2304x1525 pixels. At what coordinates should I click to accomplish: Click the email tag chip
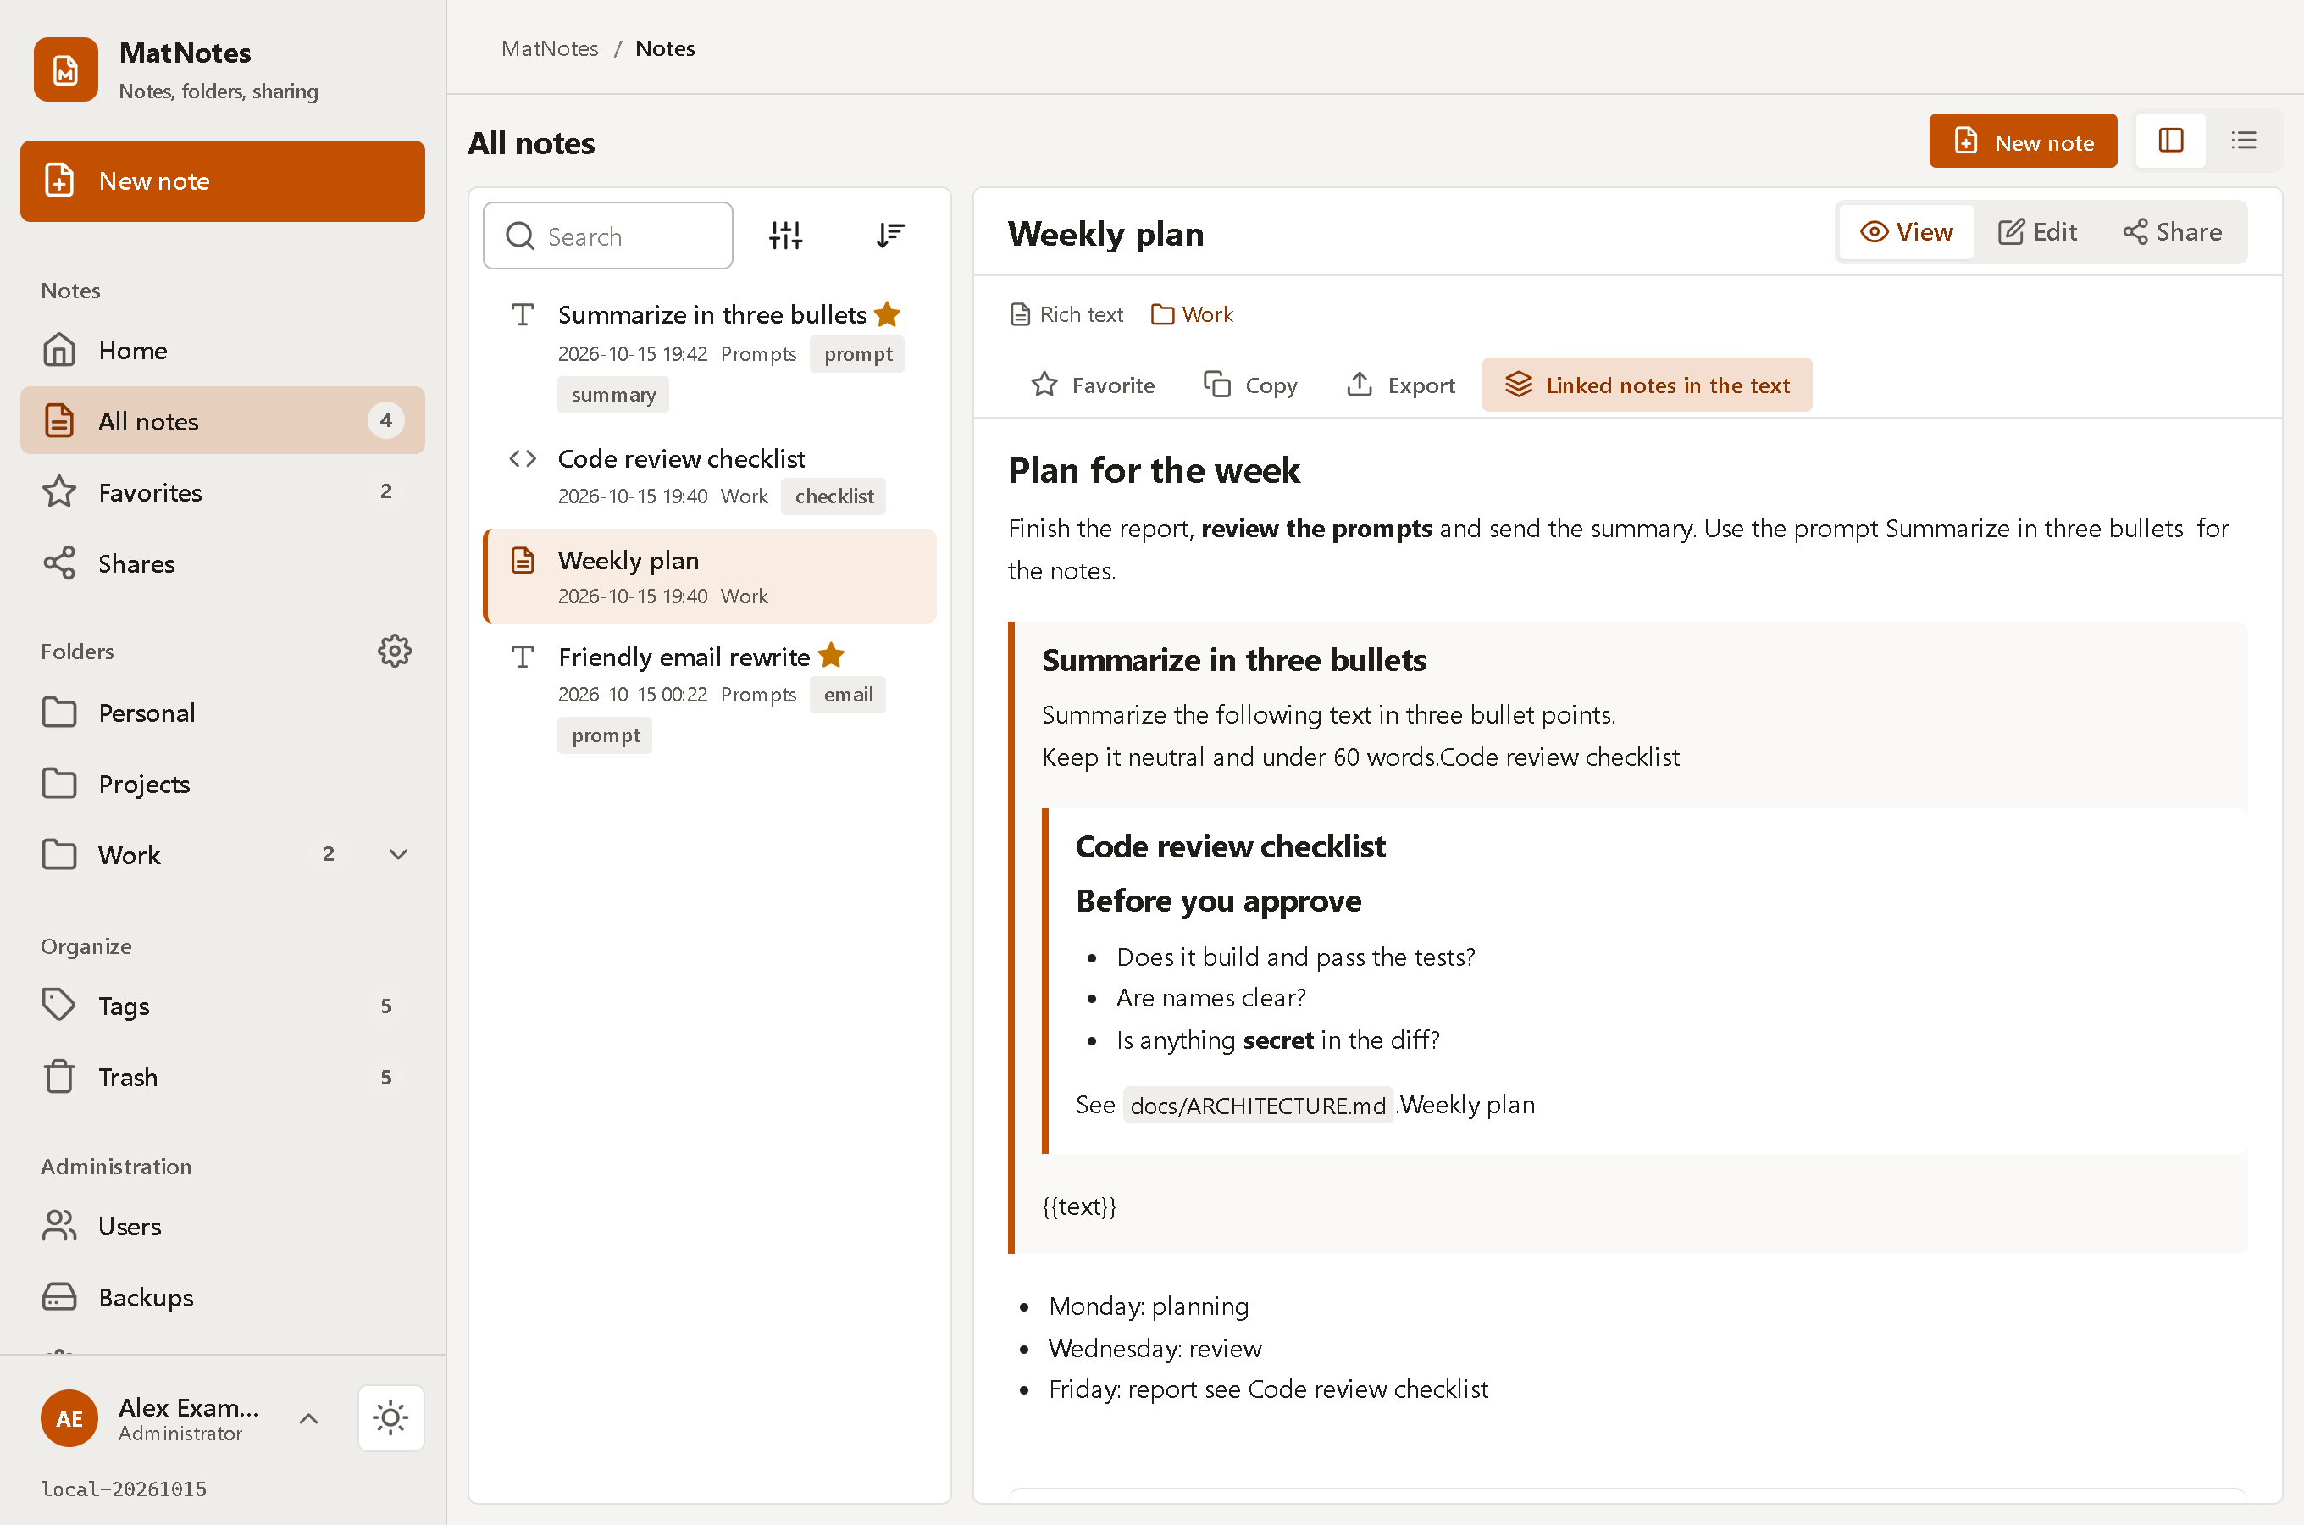pos(848,695)
